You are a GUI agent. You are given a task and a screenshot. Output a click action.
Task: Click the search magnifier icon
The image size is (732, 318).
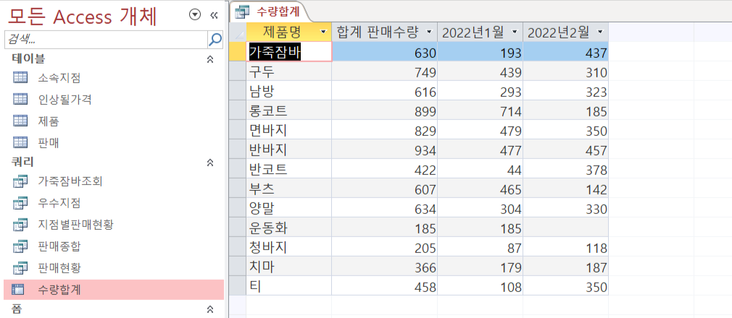pos(215,39)
